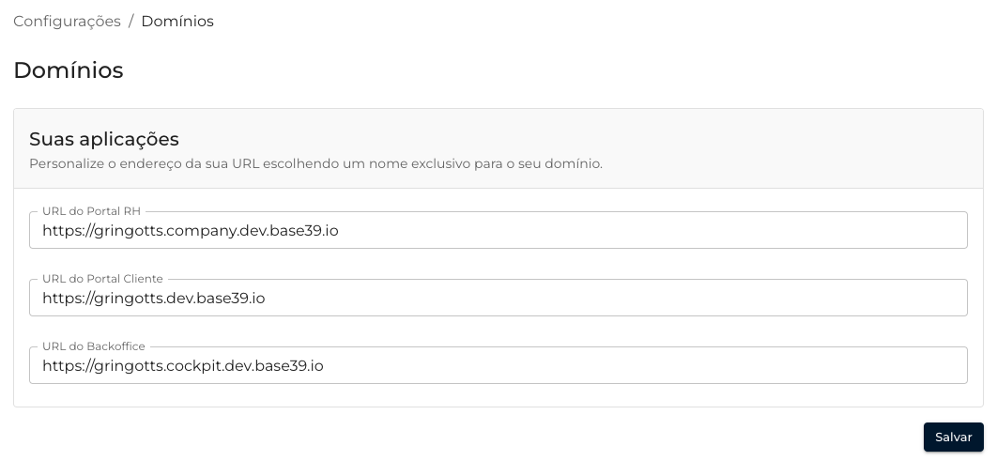
Task: Click the Personalize o endereço description text
Action: (315, 163)
